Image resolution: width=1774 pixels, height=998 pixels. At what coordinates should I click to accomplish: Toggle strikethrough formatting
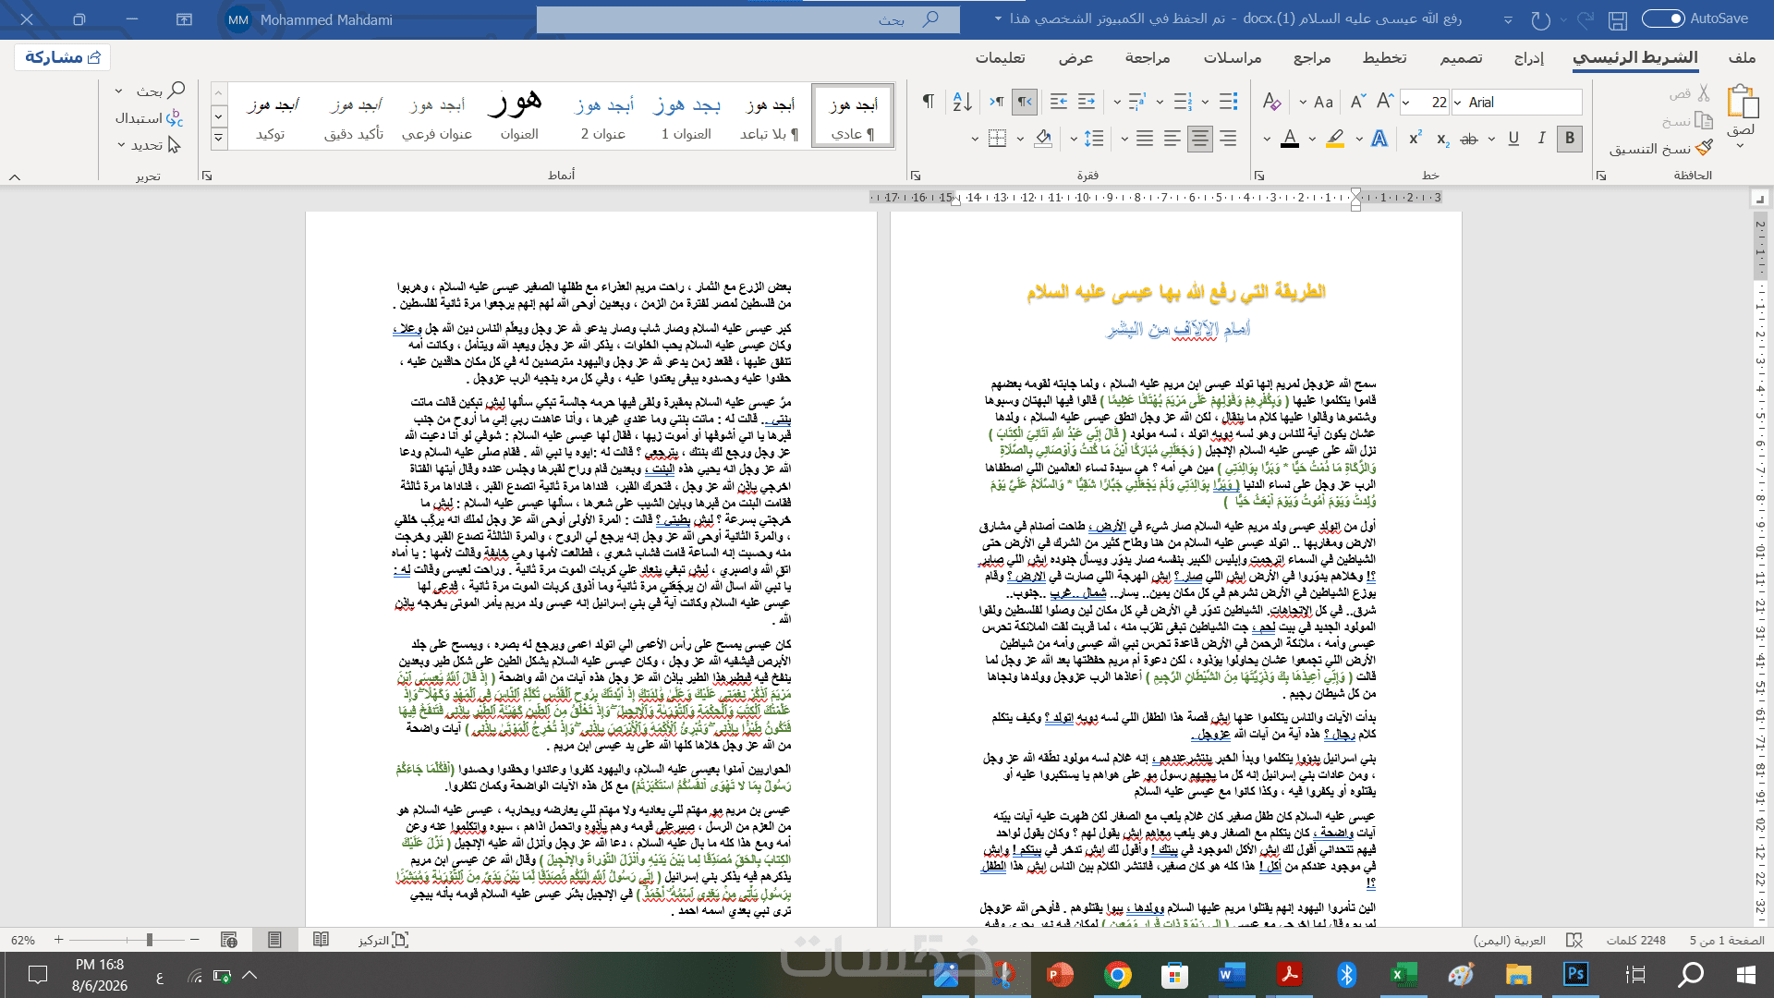point(1469,139)
